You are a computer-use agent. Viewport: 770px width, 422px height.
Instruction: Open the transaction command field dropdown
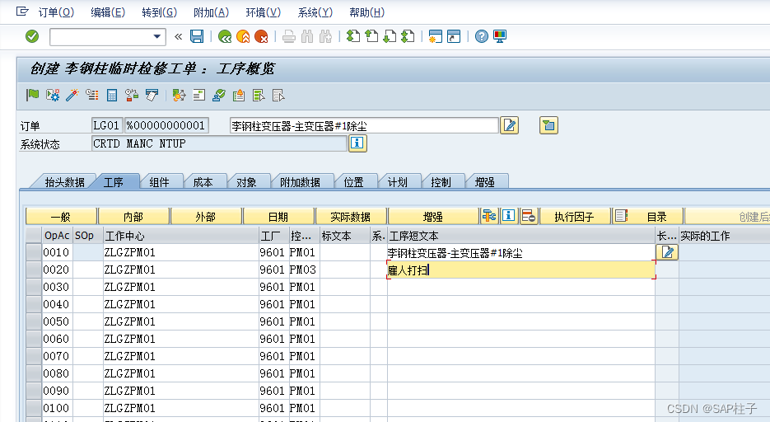156,36
